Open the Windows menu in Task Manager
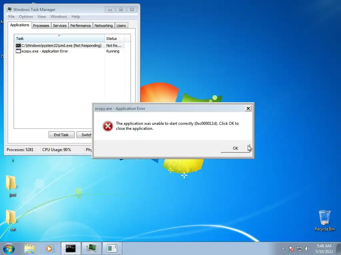Screen dimensions: 341x255 coord(59,17)
